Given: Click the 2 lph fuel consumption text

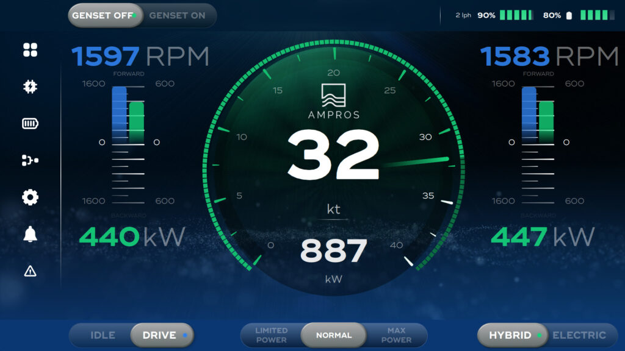Looking at the screenshot, I should 463,15.
